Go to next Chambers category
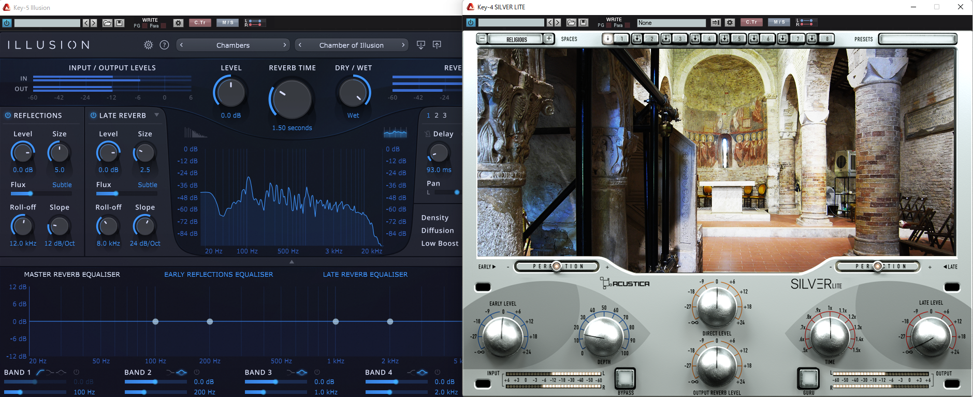Image resolution: width=973 pixels, height=397 pixels. (x=284, y=45)
